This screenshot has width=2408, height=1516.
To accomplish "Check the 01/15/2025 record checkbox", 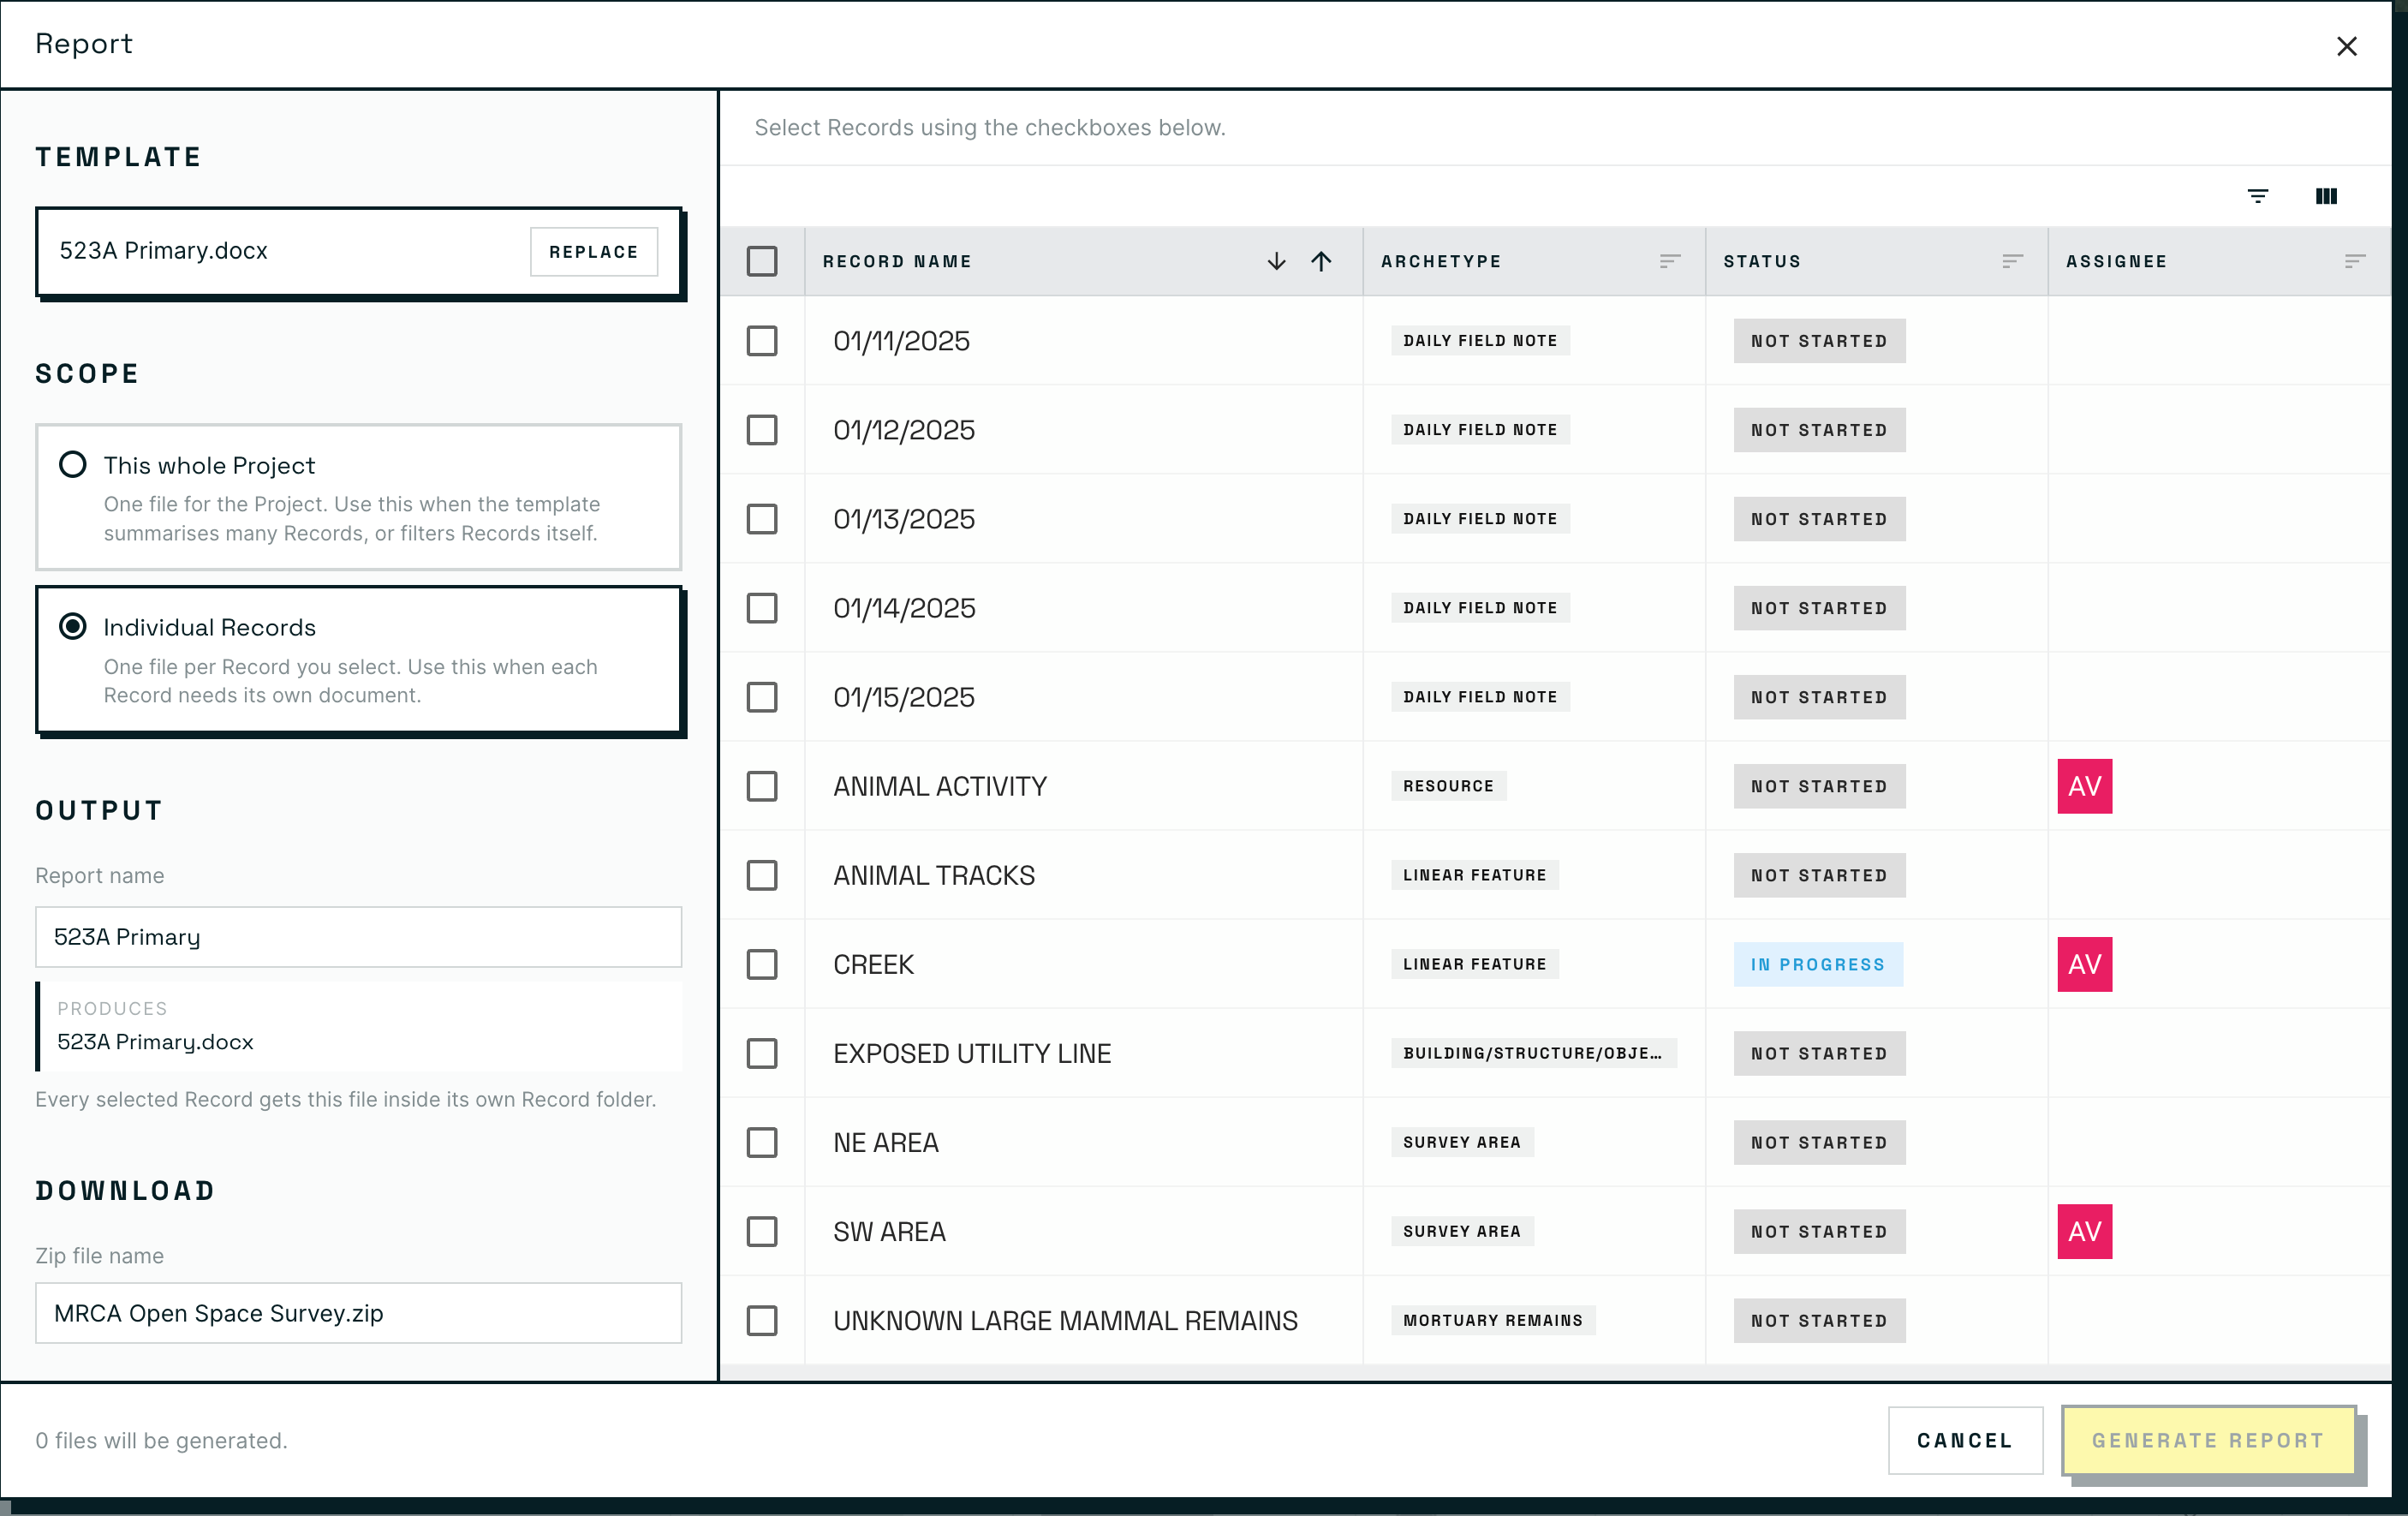I will click(762, 697).
